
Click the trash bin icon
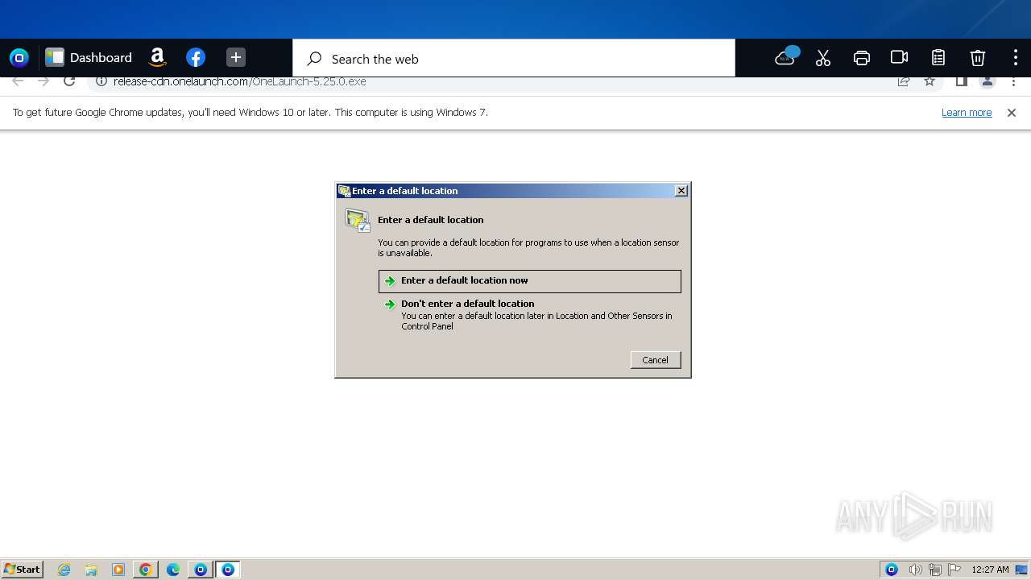click(x=977, y=57)
